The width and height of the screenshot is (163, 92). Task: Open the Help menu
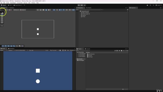(37, 3)
